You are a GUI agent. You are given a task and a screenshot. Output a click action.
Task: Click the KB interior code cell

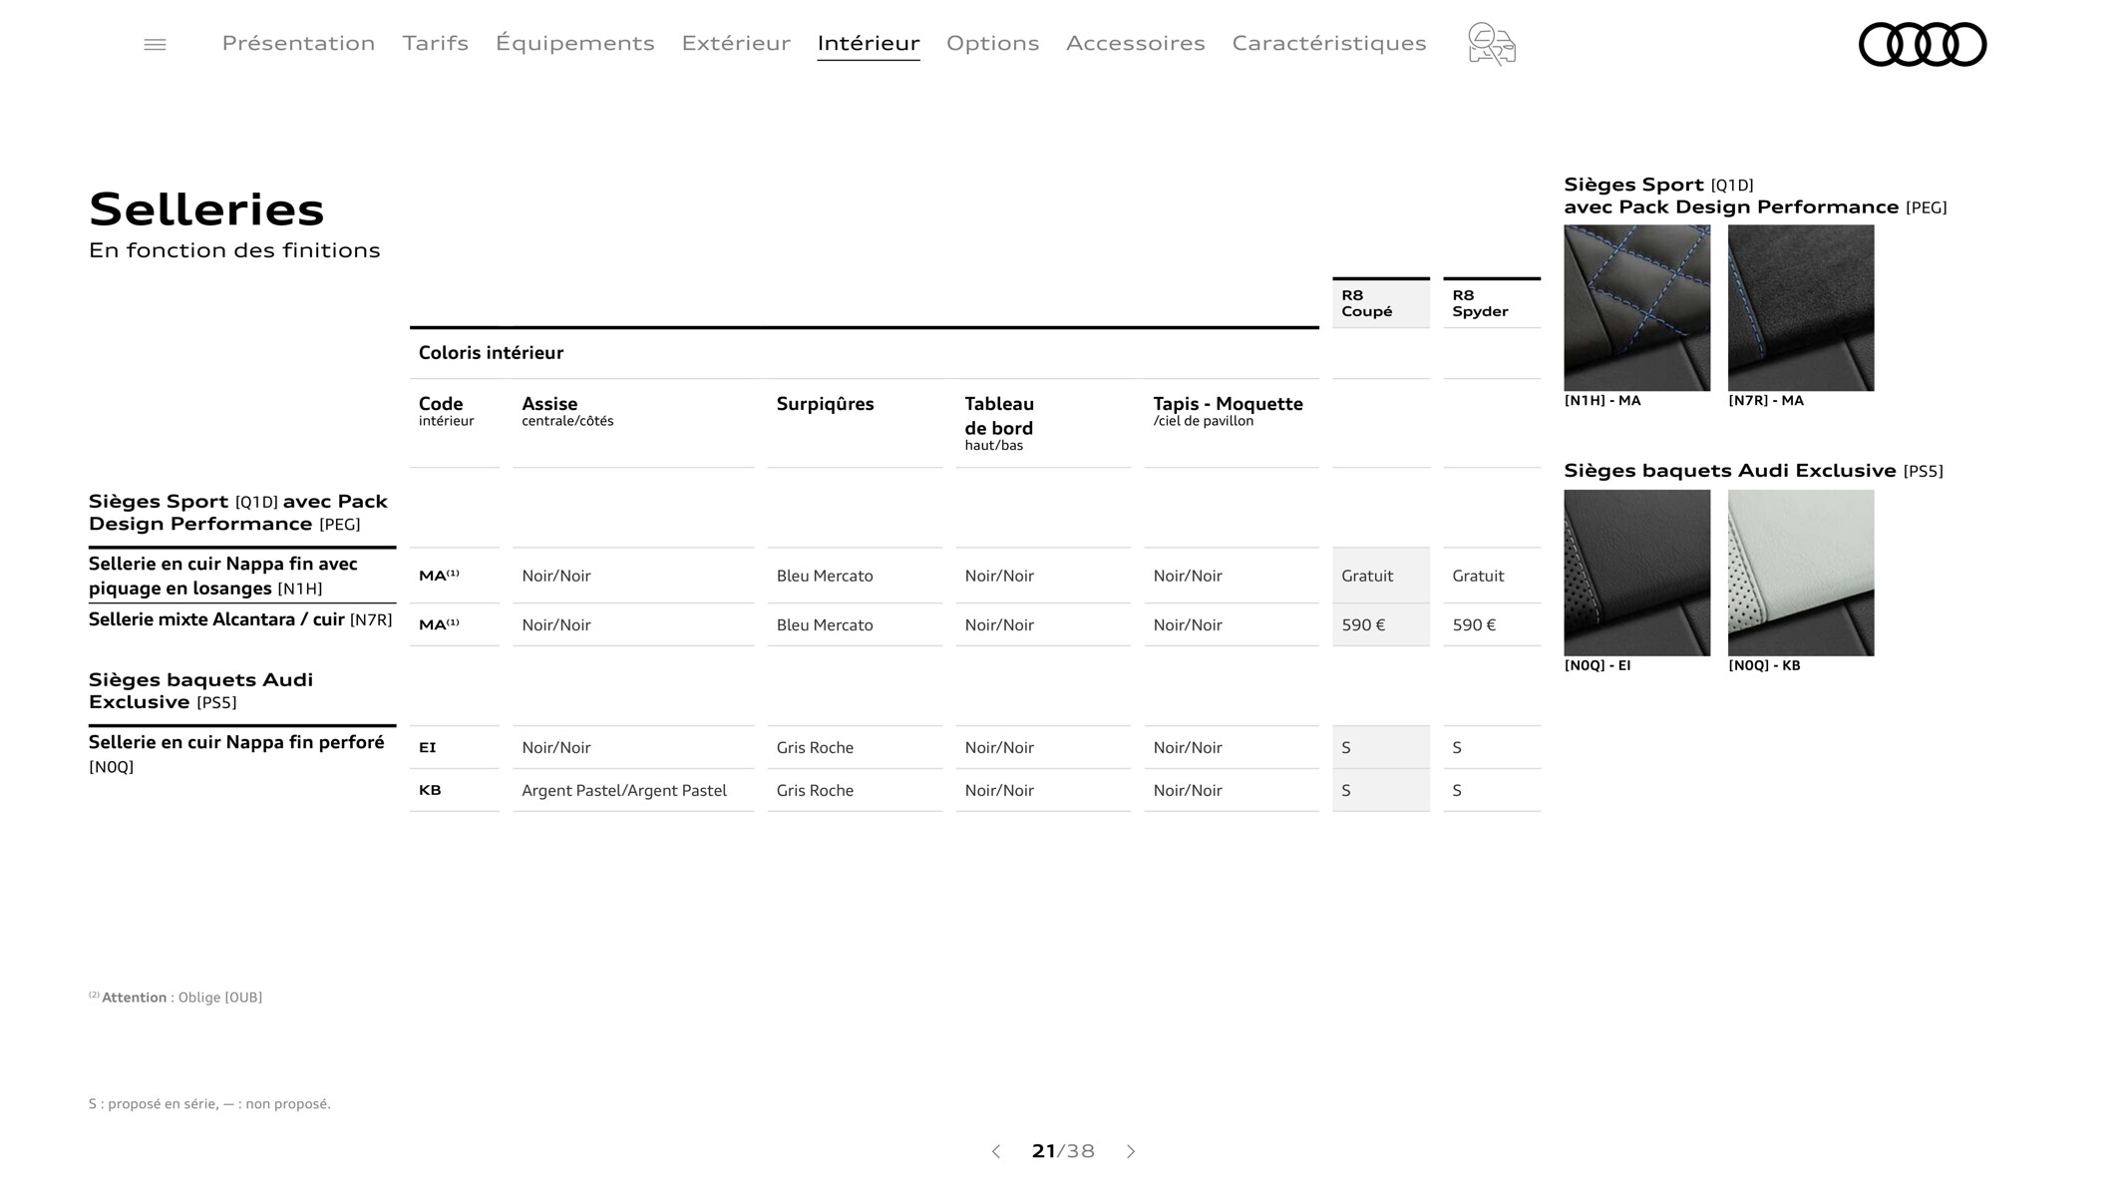coord(430,790)
